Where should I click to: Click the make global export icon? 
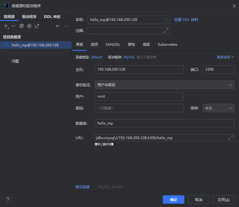click(37, 26)
